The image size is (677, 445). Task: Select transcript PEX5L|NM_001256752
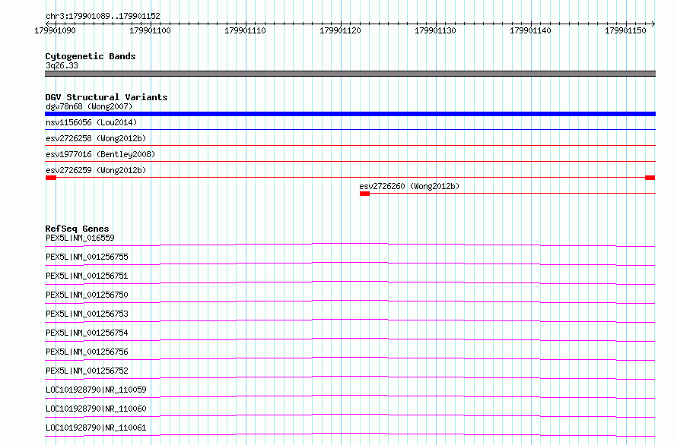click(87, 371)
